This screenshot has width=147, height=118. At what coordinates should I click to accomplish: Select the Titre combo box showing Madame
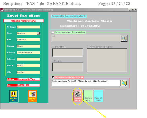click(28, 33)
